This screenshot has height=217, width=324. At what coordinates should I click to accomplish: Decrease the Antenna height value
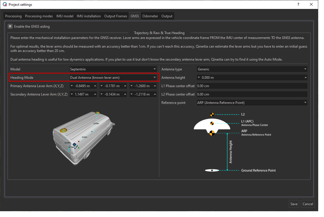click(199, 78)
